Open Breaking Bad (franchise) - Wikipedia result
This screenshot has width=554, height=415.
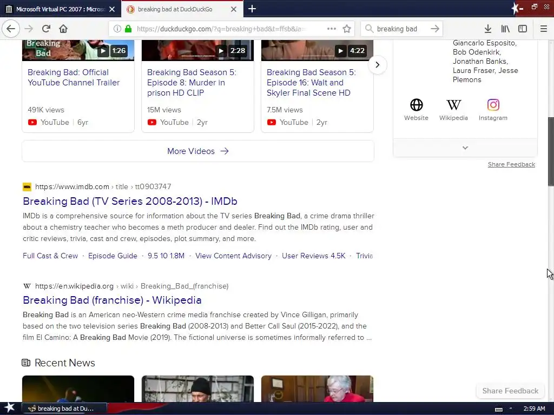tap(112, 300)
